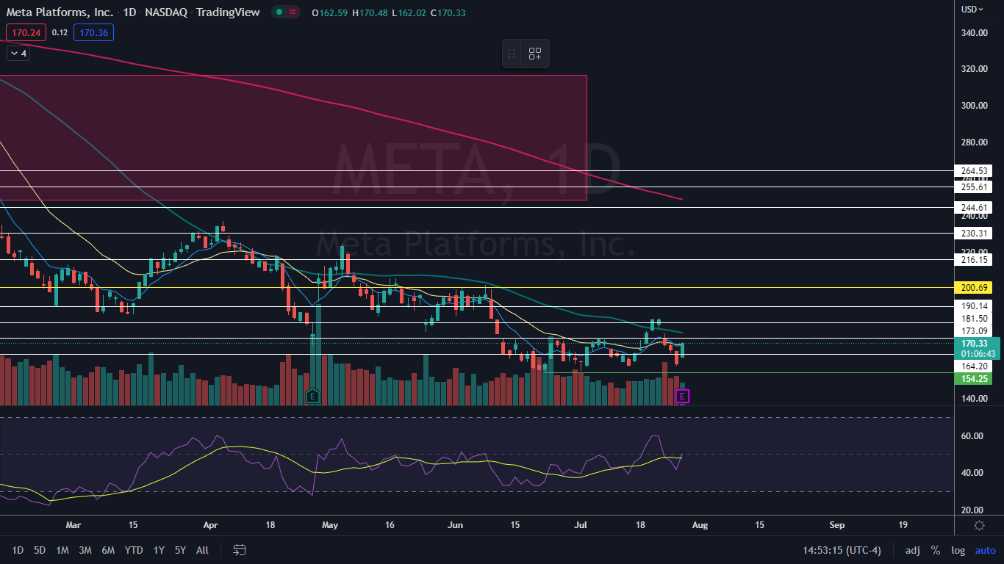Click the 264.53 horizontal line price label
Screen dimensions: 1004x564
coord(973,170)
